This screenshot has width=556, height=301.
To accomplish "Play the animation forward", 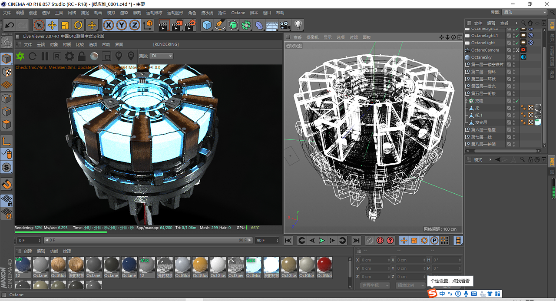I will click(x=322, y=240).
